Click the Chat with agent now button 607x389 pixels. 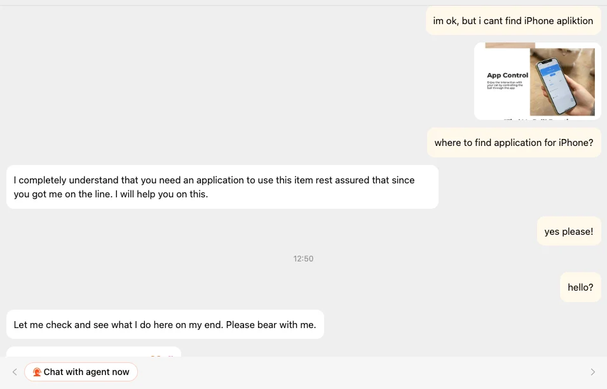81,372
